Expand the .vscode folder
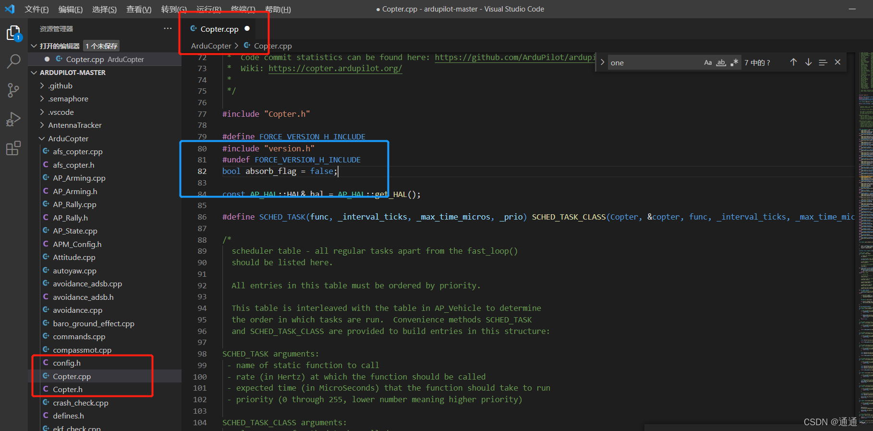Viewport: 873px width, 431px height. (x=105, y=112)
